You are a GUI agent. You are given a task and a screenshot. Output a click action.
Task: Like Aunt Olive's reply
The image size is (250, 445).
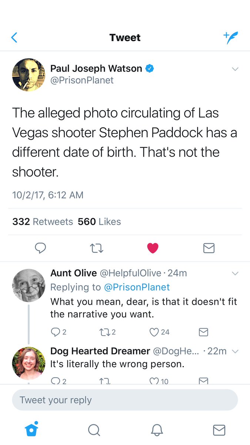tap(159, 332)
